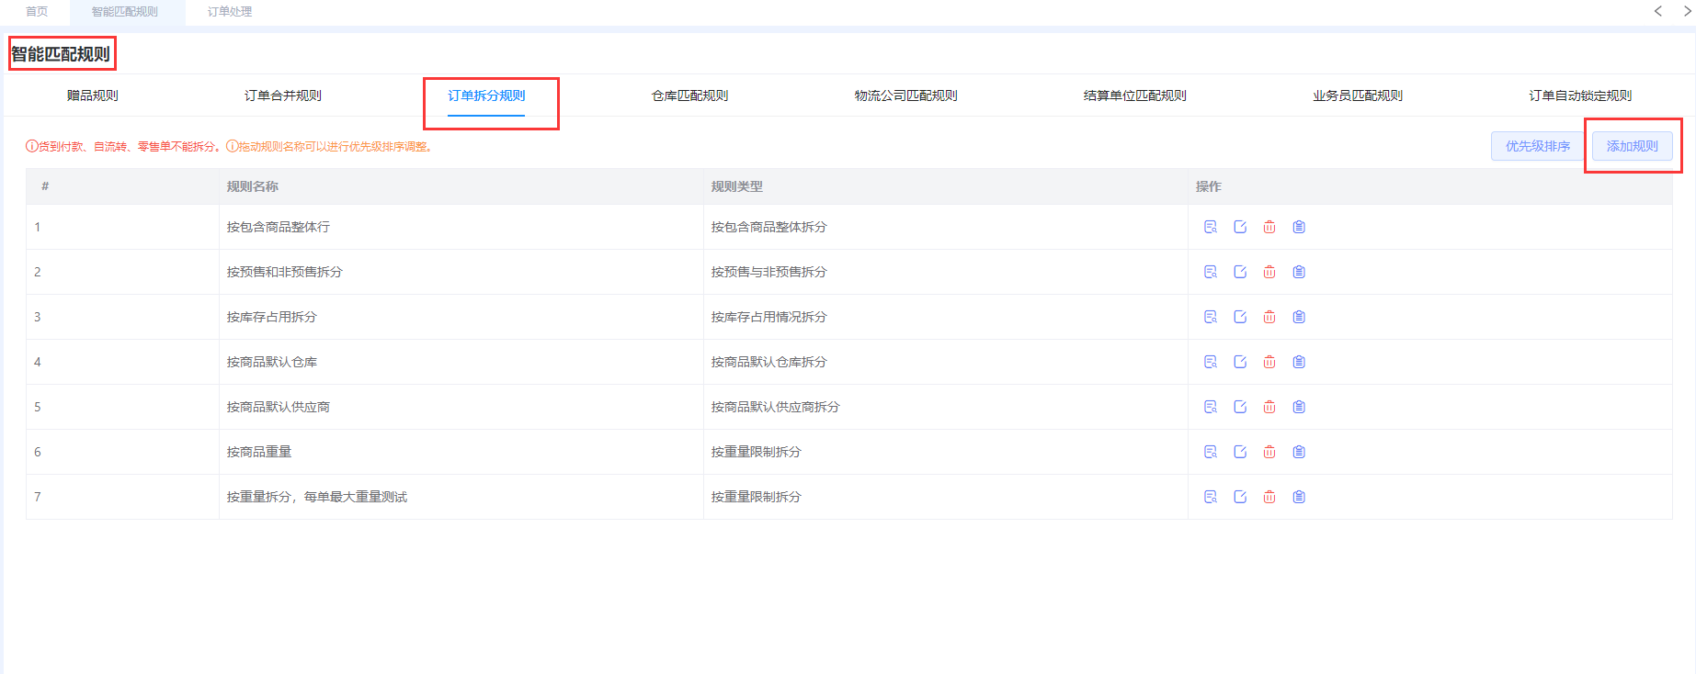Delete the 按预售和非预售拆分 rule
Image resolution: width=1696 pixels, height=674 pixels.
tap(1269, 272)
